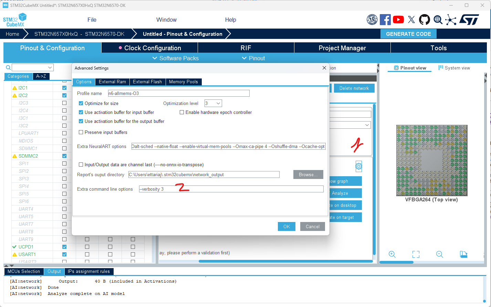
Task: Zoom in on the pinout view
Action: tap(392, 254)
